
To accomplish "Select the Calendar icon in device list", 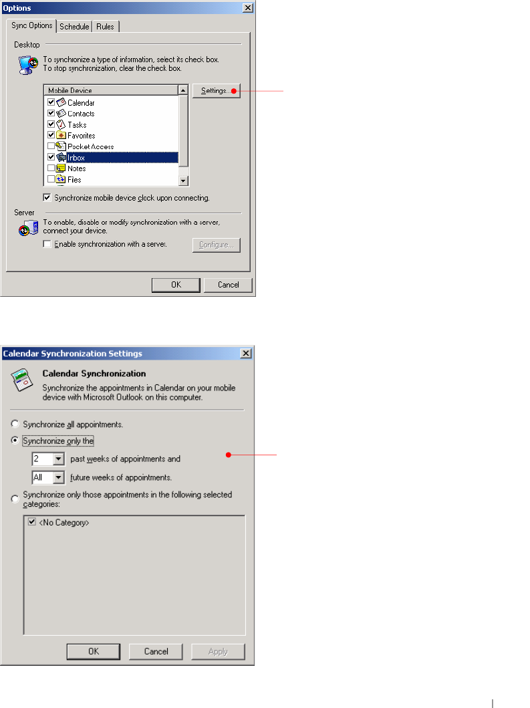I will tap(61, 102).
